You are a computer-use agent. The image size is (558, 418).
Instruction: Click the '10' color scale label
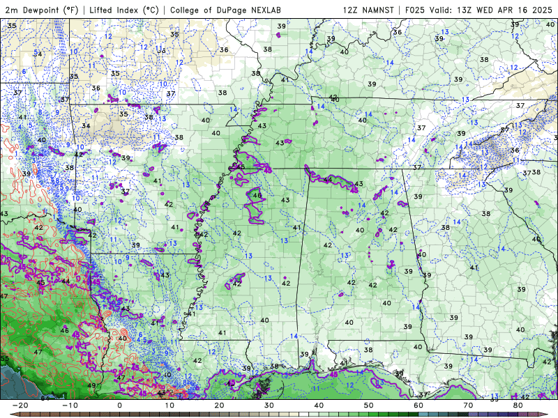[x=169, y=405]
